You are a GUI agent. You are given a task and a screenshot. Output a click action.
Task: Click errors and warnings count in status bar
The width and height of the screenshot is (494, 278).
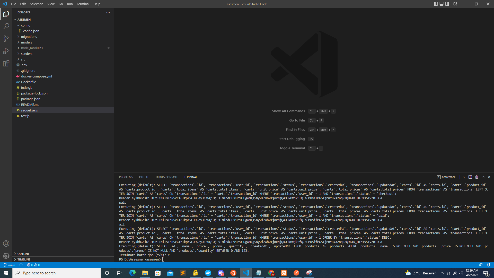pyautogui.click(x=33, y=265)
